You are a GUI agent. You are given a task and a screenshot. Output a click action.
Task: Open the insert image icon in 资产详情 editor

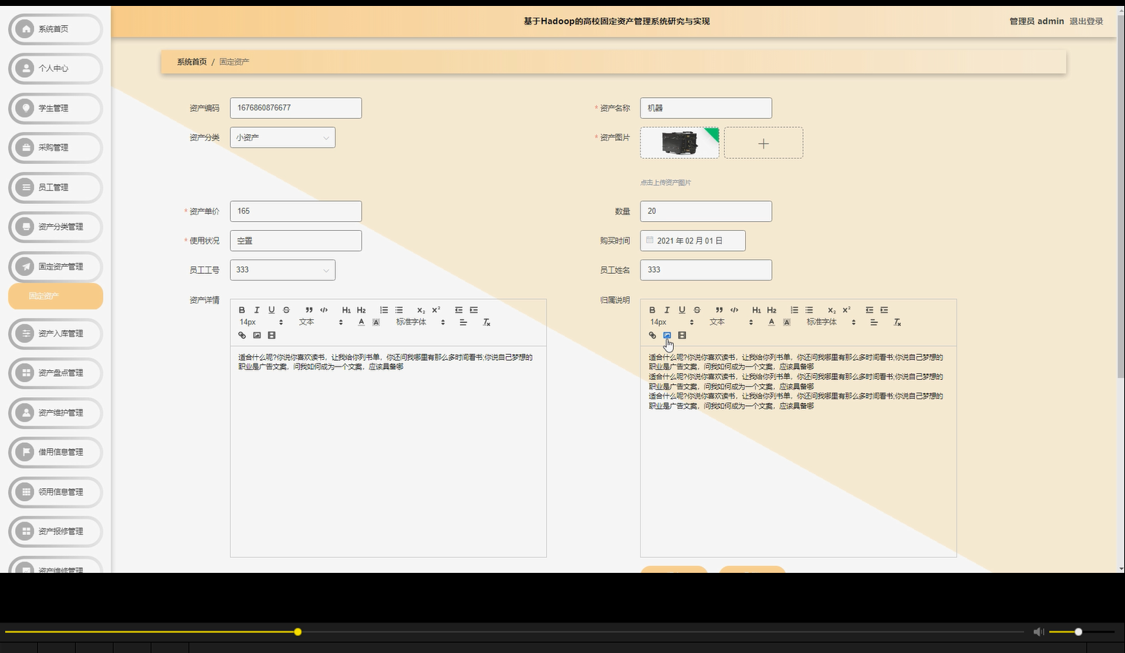(x=257, y=335)
